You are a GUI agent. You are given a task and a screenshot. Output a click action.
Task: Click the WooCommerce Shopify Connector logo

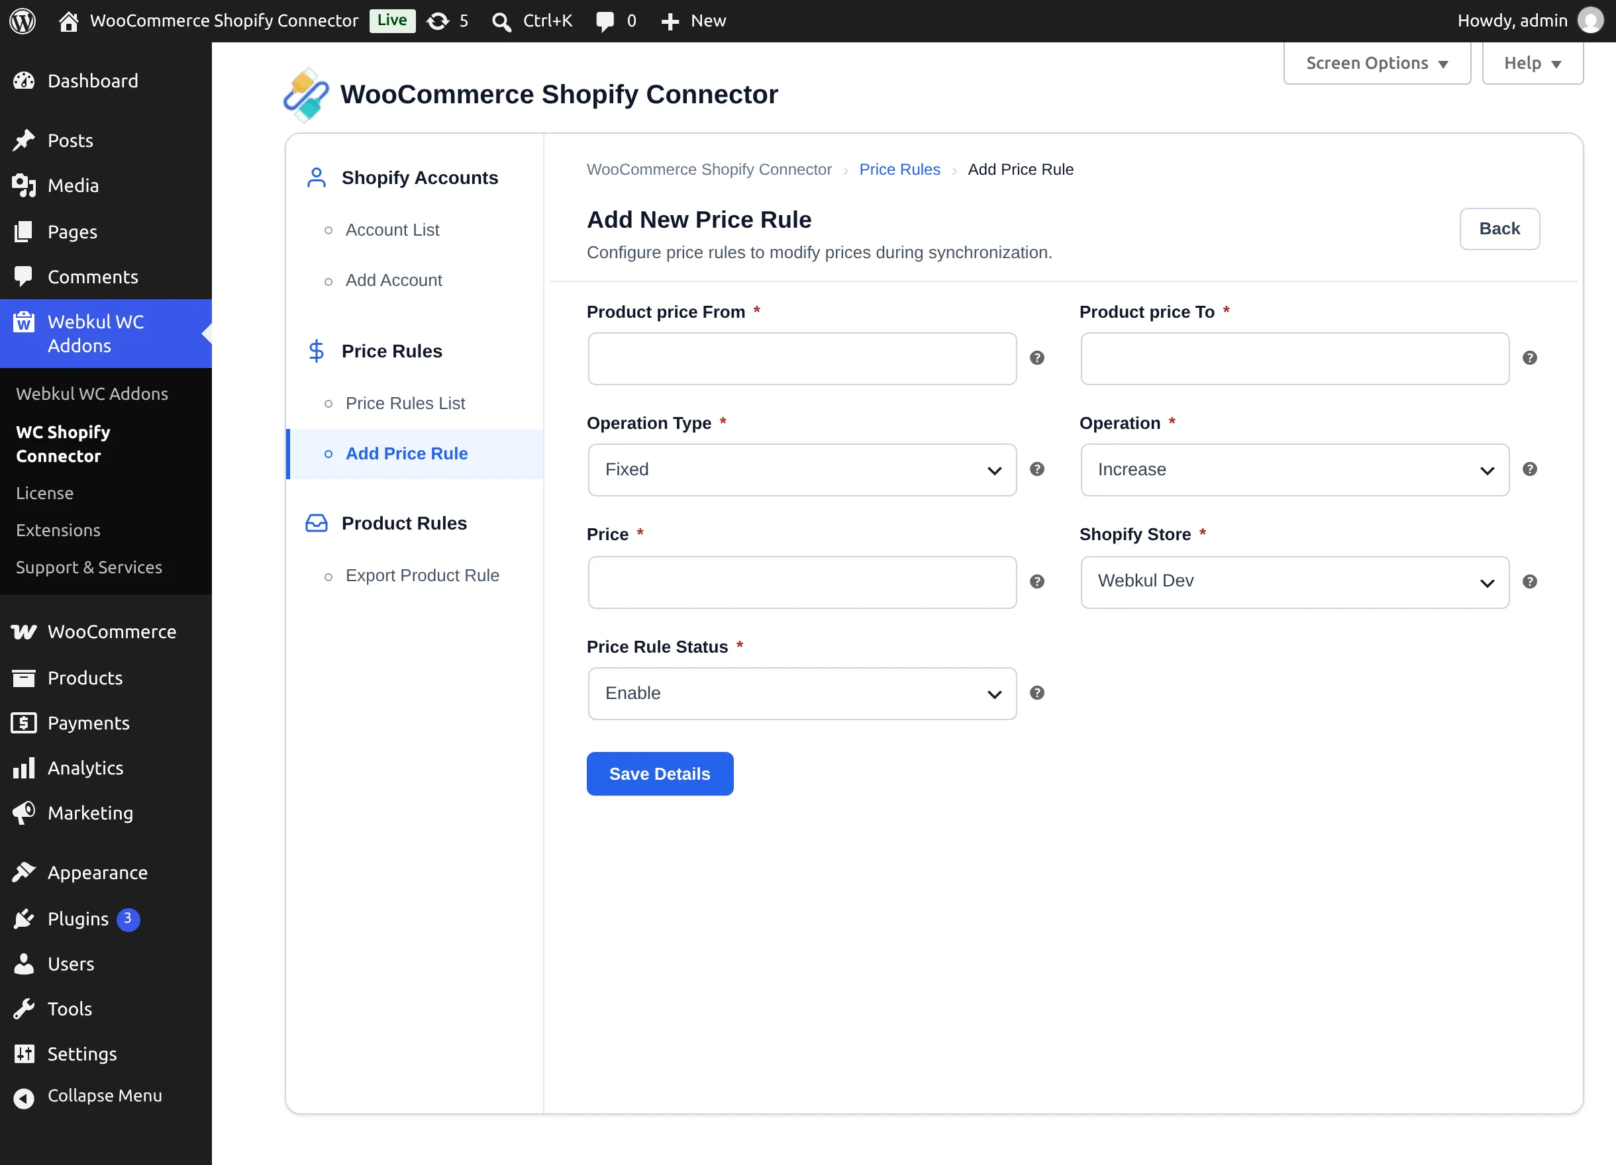tap(307, 95)
